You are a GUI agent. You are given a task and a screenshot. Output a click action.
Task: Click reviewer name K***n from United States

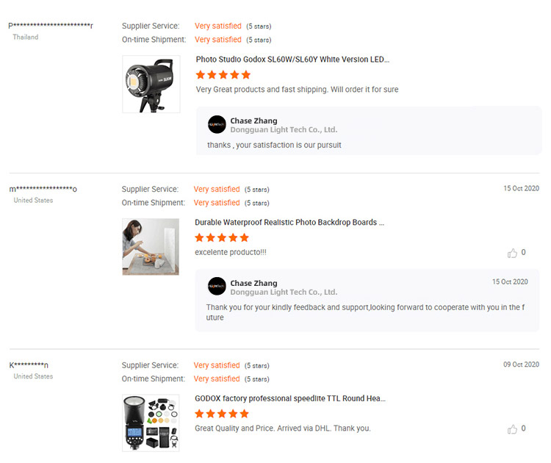(29, 365)
